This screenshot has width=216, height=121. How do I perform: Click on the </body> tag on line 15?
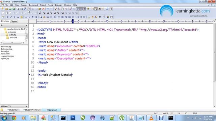click(x=43, y=83)
